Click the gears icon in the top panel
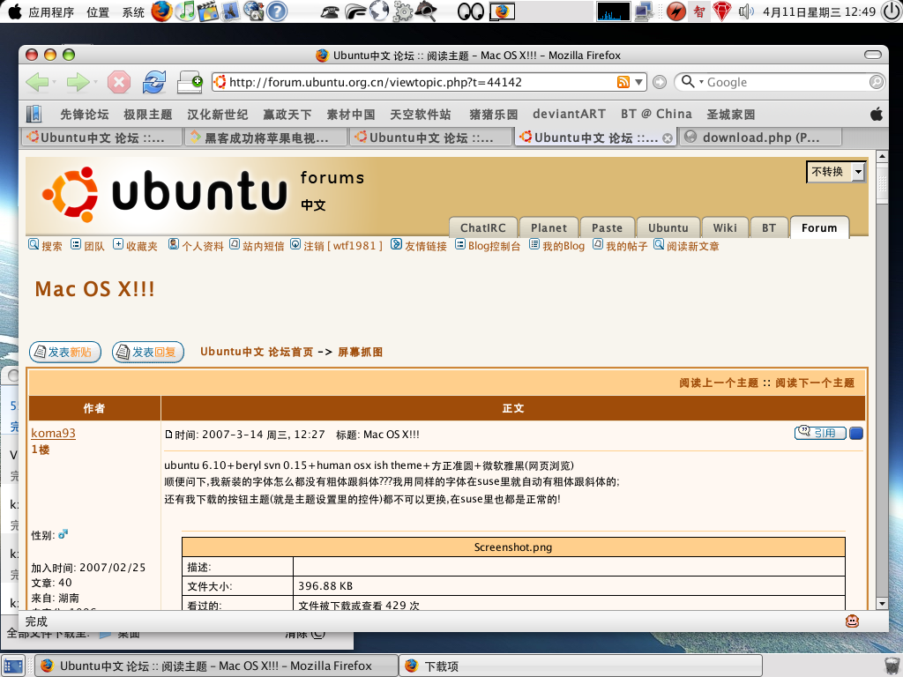 402,12
